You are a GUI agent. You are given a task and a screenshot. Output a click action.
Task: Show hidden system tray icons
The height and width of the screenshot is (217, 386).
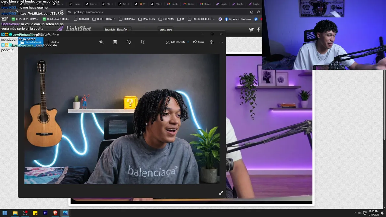[355, 213]
